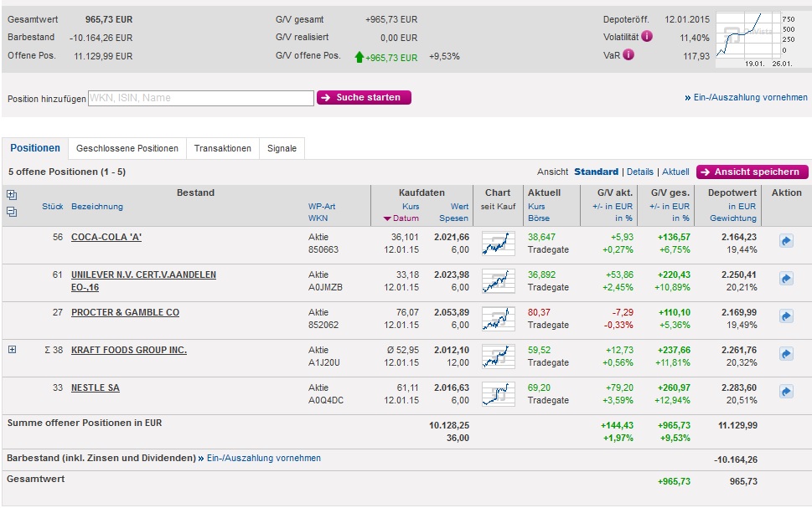Open VaR info icon
The image size is (812, 508).
628,55
